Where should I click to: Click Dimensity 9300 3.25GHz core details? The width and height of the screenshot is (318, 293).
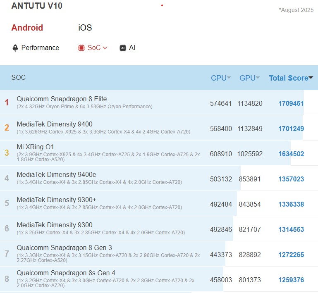click(101, 233)
